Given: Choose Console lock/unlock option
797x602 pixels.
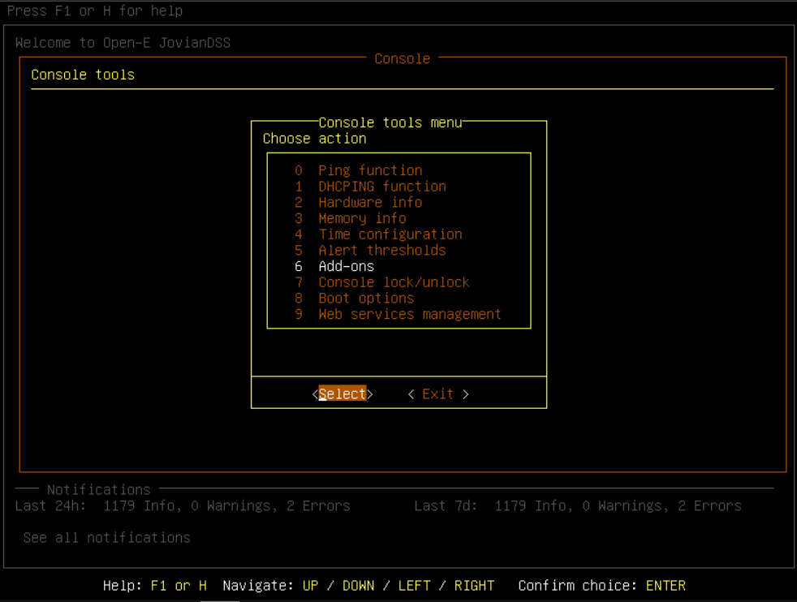Looking at the screenshot, I should click(x=394, y=282).
